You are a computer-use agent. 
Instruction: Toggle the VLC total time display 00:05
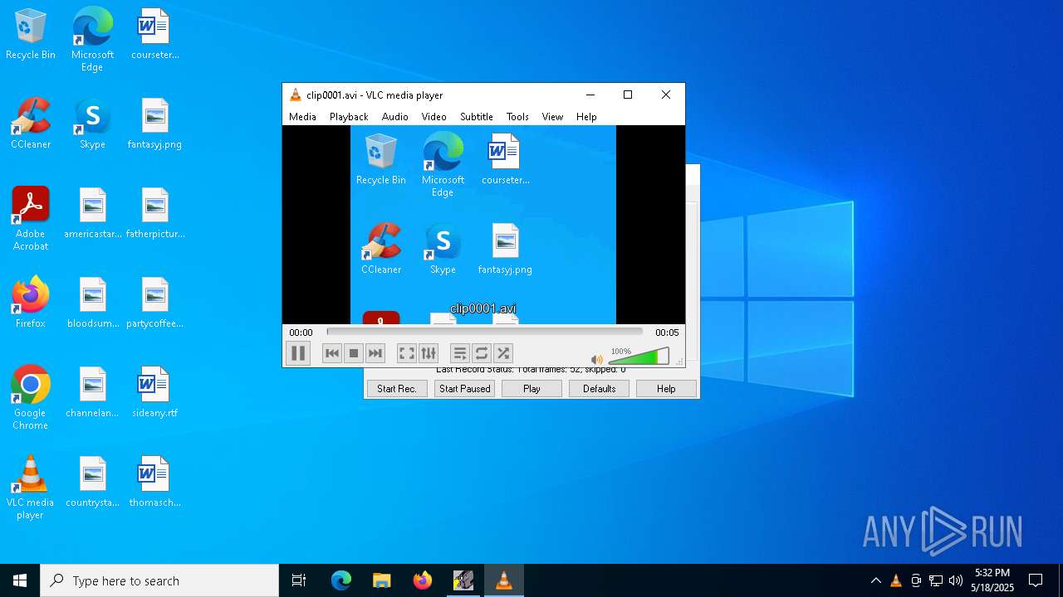pos(667,332)
